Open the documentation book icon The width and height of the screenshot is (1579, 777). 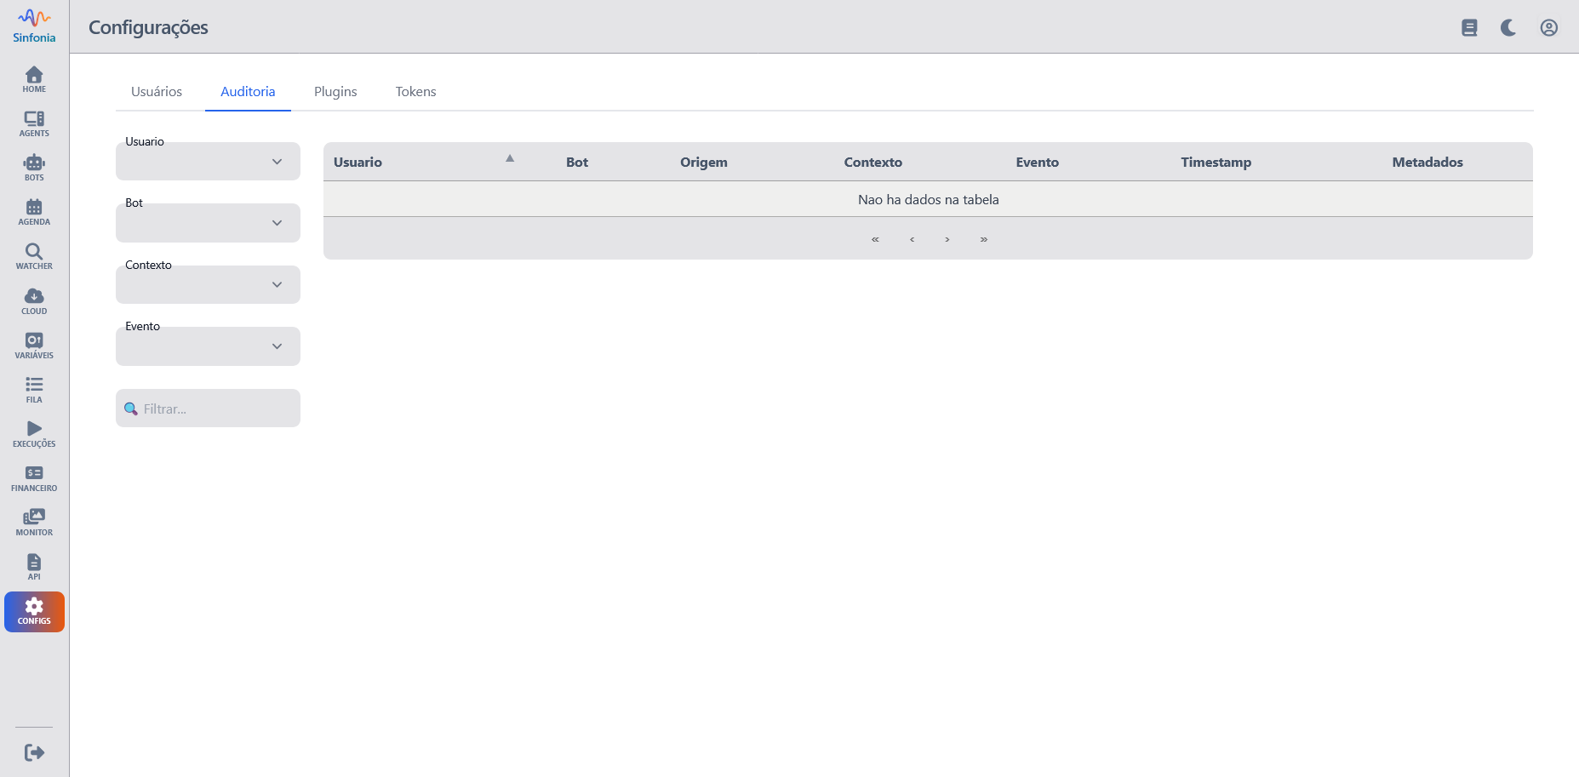point(1469,28)
